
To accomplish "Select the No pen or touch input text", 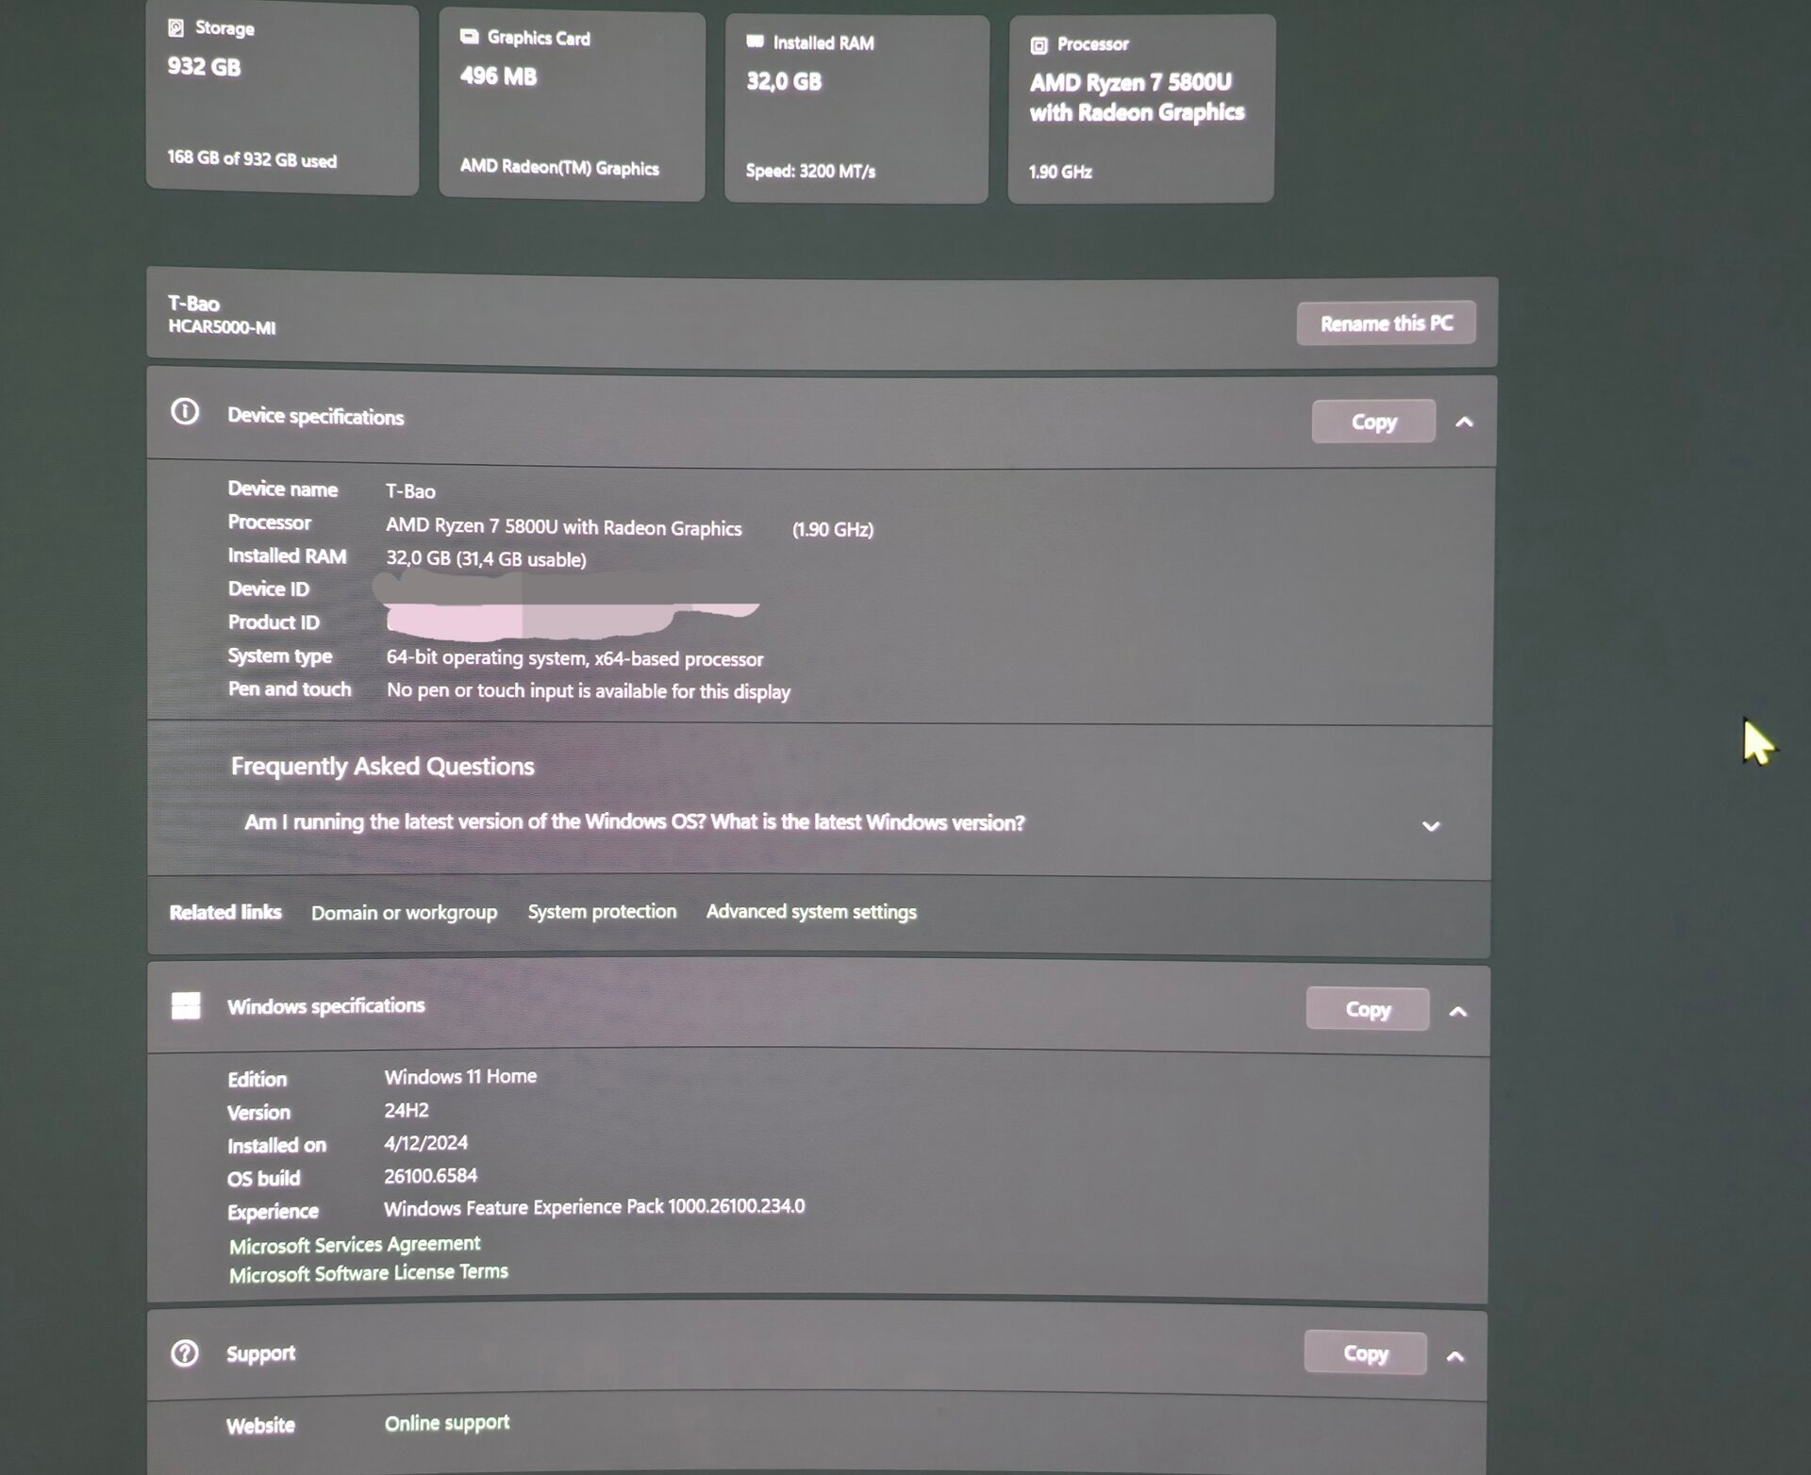I will 589,691.
